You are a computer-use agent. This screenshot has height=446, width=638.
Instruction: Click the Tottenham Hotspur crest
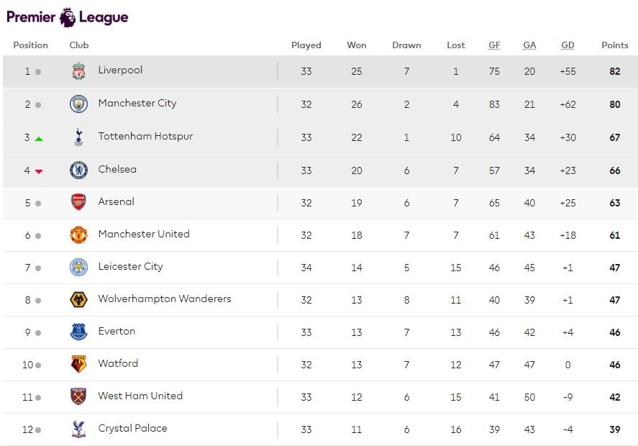point(79,137)
